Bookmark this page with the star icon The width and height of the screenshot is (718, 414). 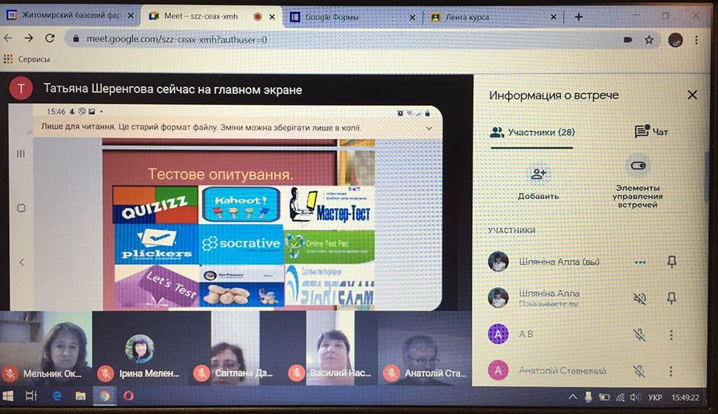[649, 40]
